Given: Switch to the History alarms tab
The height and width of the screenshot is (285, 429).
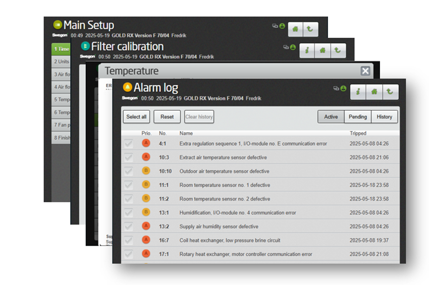Looking at the screenshot, I should point(384,117).
